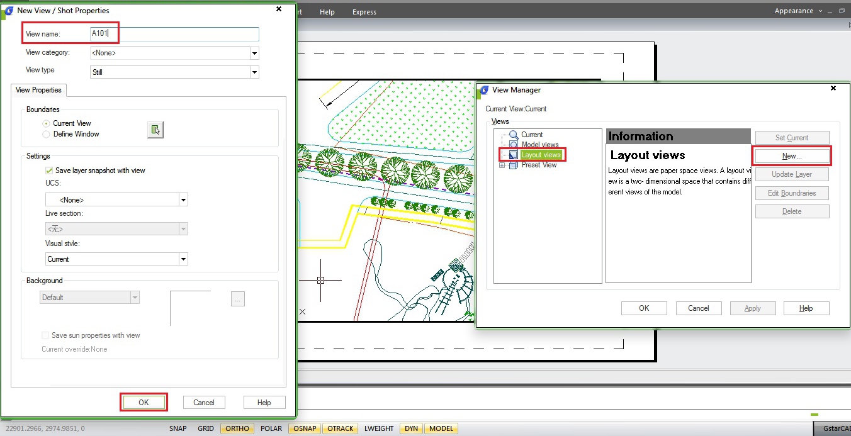851x436 pixels.
Task: Click the Preset View cube icon
Action: (x=512, y=165)
